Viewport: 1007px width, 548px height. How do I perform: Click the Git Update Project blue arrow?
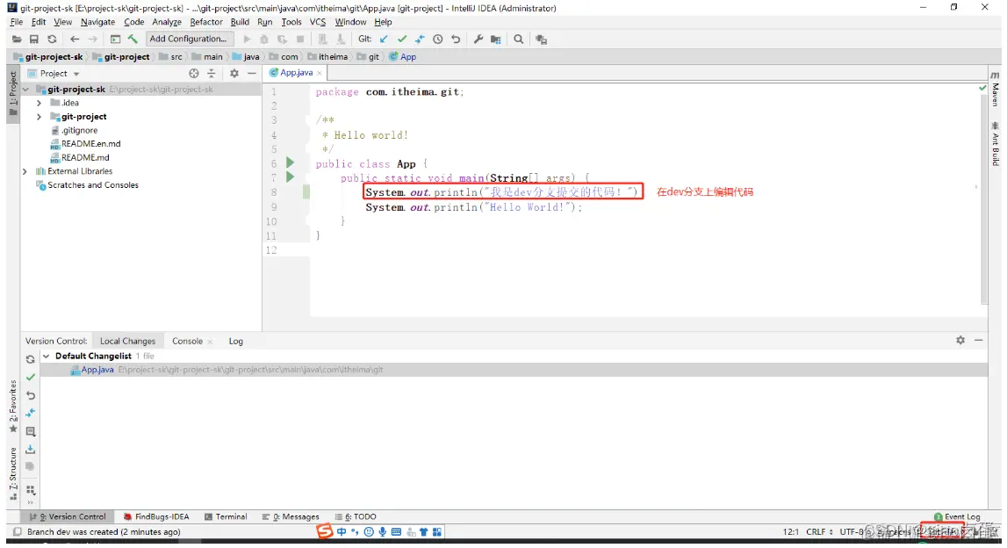click(x=384, y=40)
